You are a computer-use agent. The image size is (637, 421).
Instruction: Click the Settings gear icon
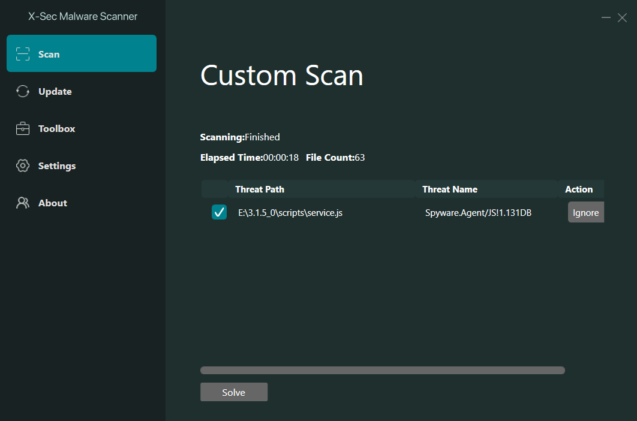click(x=23, y=166)
